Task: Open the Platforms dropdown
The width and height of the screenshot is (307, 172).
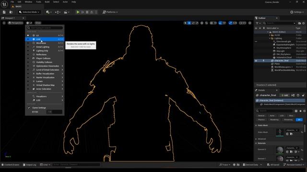Action: coord(110,12)
